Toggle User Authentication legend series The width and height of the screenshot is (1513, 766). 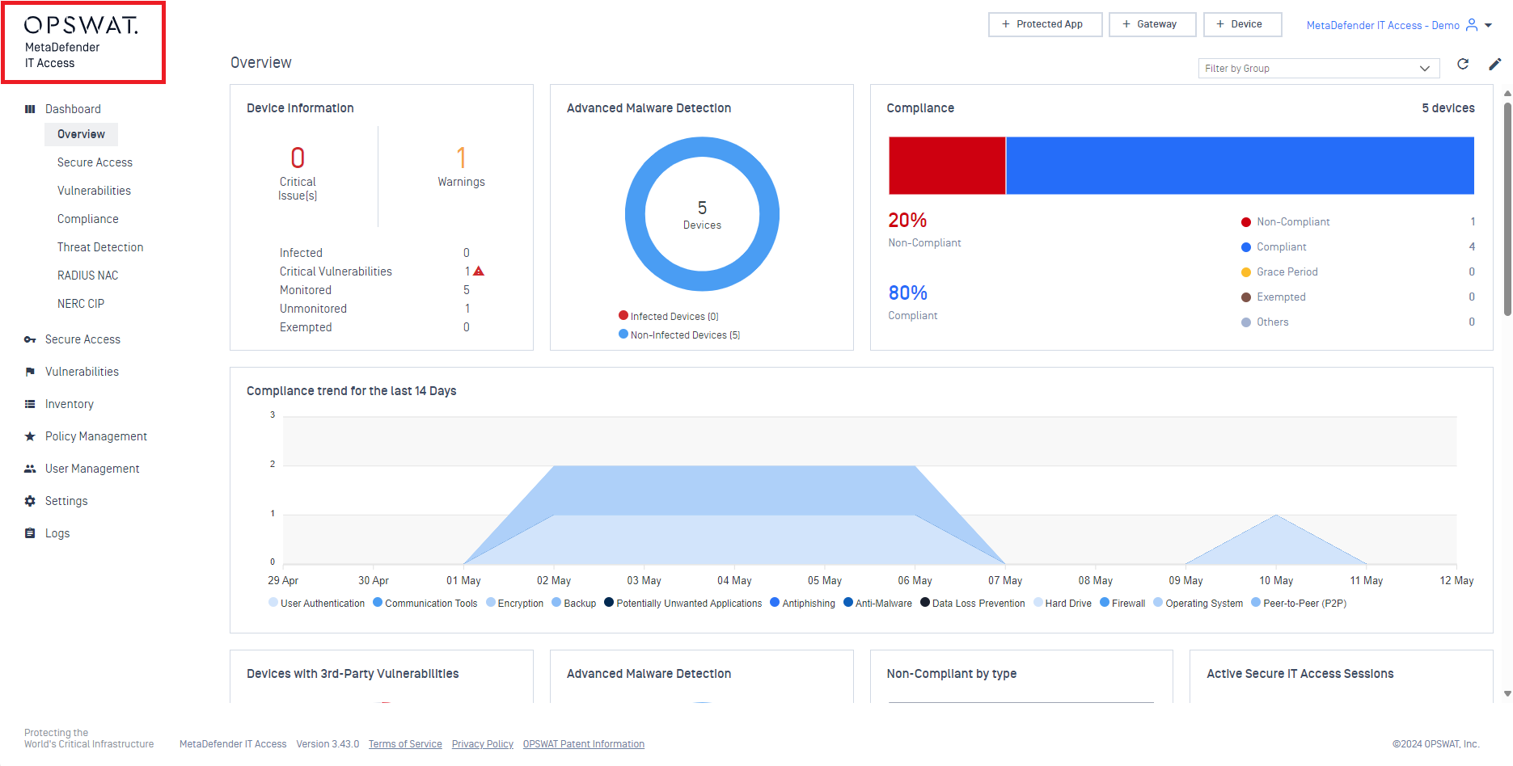[316, 603]
